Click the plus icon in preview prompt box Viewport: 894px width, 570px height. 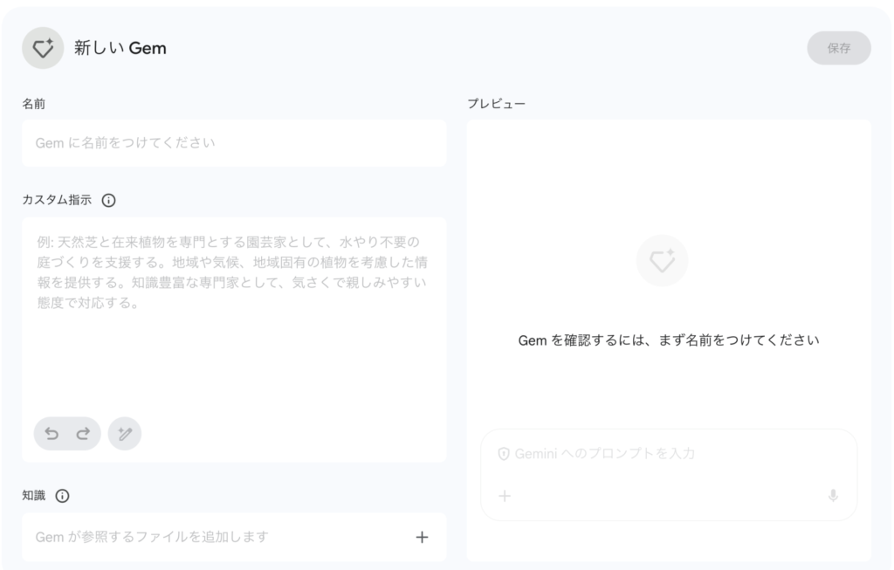tap(505, 496)
